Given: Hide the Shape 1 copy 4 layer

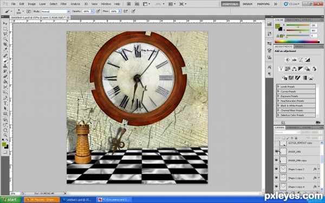Looking at the screenshot, I should click(x=276, y=186).
